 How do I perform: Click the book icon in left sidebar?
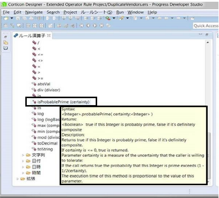point(6,48)
